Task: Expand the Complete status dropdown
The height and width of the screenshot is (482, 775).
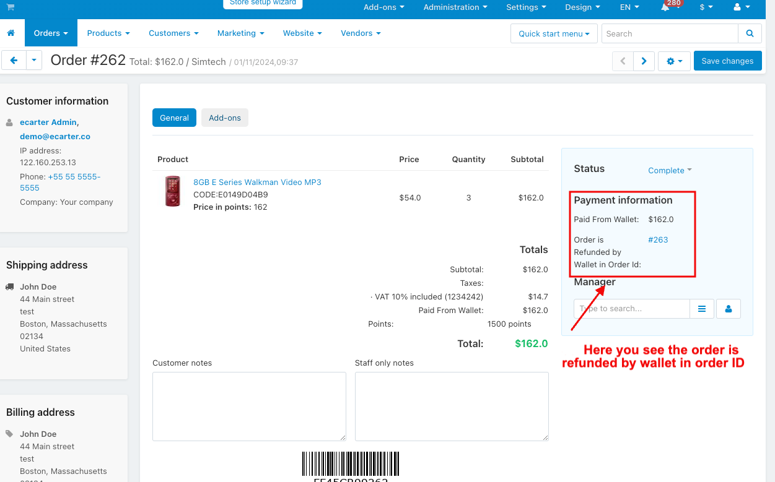Action: [670, 171]
